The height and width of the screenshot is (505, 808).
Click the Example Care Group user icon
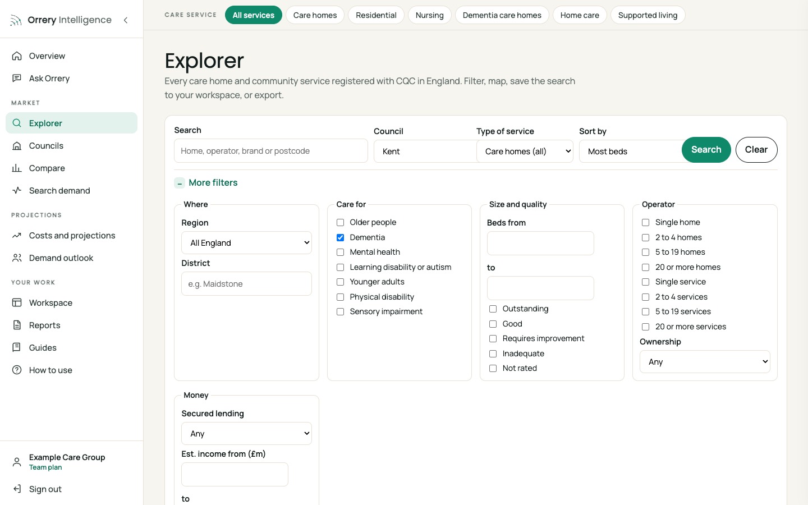click(x=17, y=462)
